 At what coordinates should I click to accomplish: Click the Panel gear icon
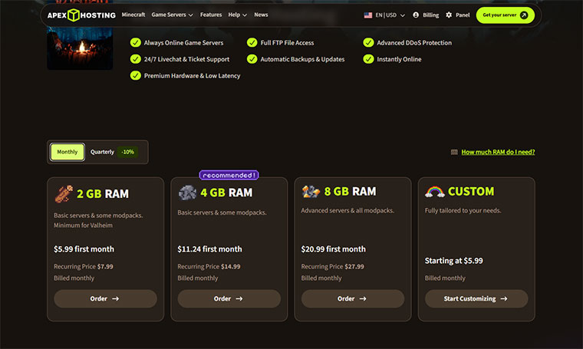[x=449, y=15]
